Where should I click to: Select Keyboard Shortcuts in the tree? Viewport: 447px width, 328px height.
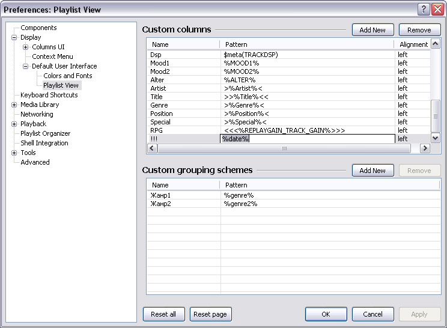pyautogui.click(x=49, y=95)
